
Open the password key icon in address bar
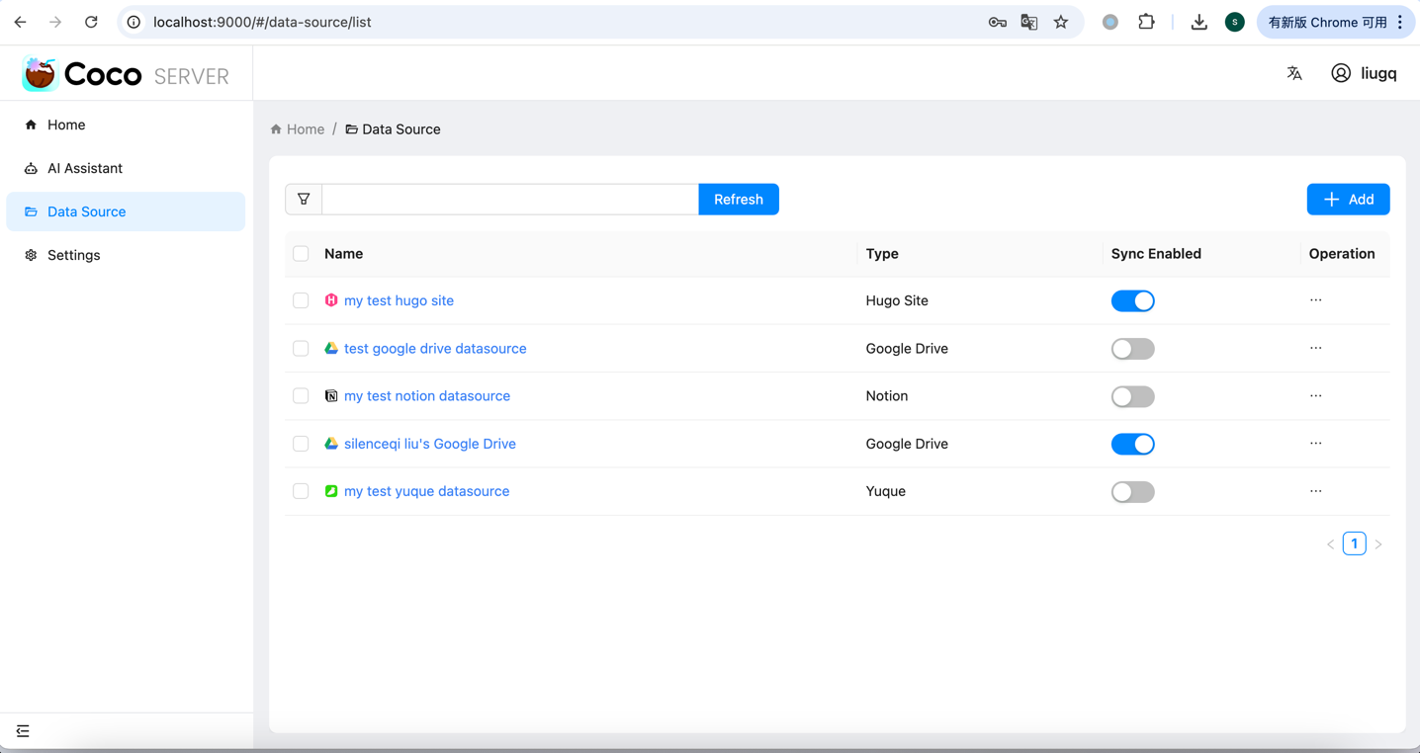click(x=998, y=22)
